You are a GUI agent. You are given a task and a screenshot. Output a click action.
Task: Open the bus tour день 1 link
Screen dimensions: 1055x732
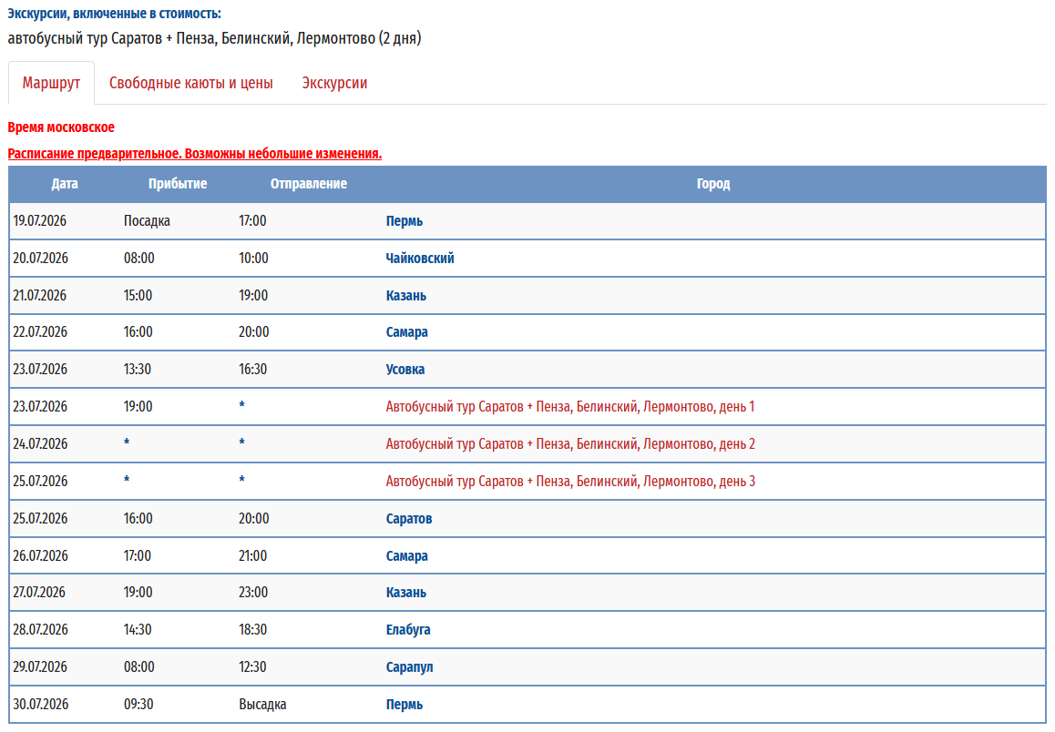[569, 407]
